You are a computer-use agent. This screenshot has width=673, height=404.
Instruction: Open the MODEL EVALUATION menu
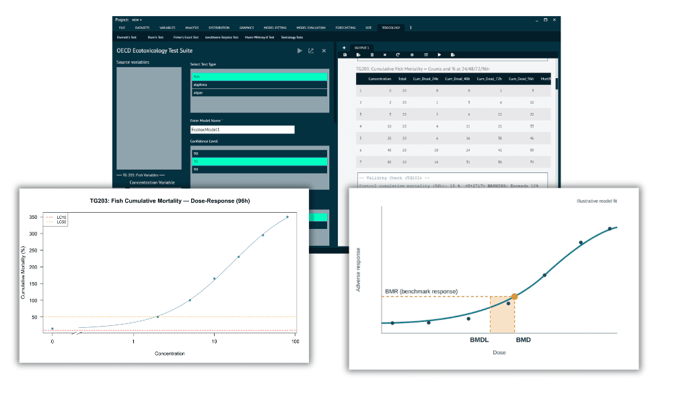[x=311, y=28]
